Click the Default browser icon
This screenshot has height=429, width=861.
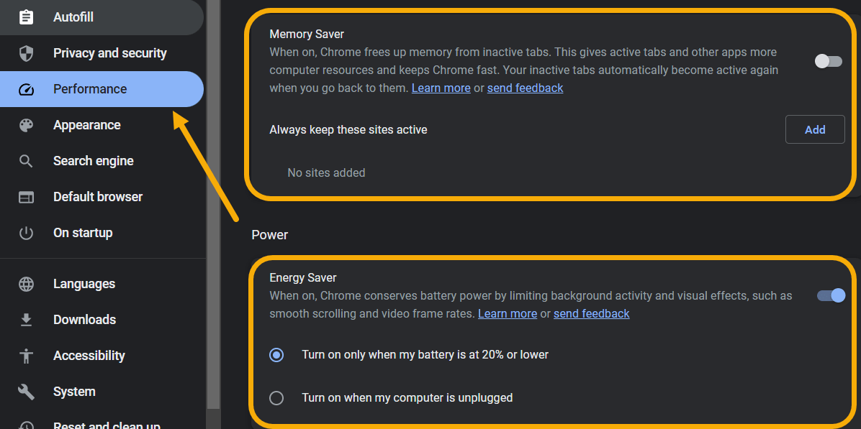pos(26,197)
